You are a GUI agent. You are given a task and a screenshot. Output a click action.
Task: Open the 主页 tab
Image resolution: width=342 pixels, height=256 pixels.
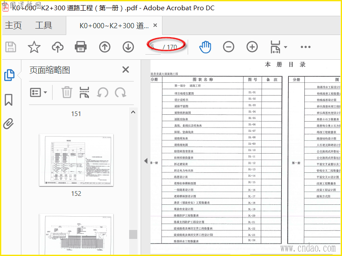13,26
